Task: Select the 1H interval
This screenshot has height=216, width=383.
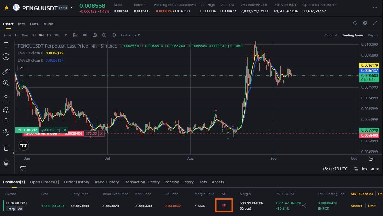Action: pos(33,35)
